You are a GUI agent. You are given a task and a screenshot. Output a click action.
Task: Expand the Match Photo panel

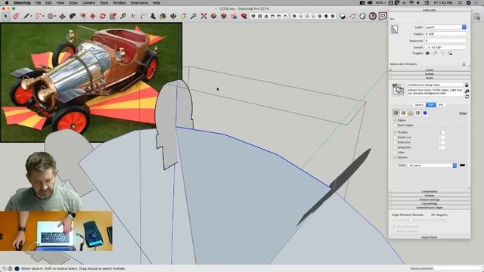(430, 237)
